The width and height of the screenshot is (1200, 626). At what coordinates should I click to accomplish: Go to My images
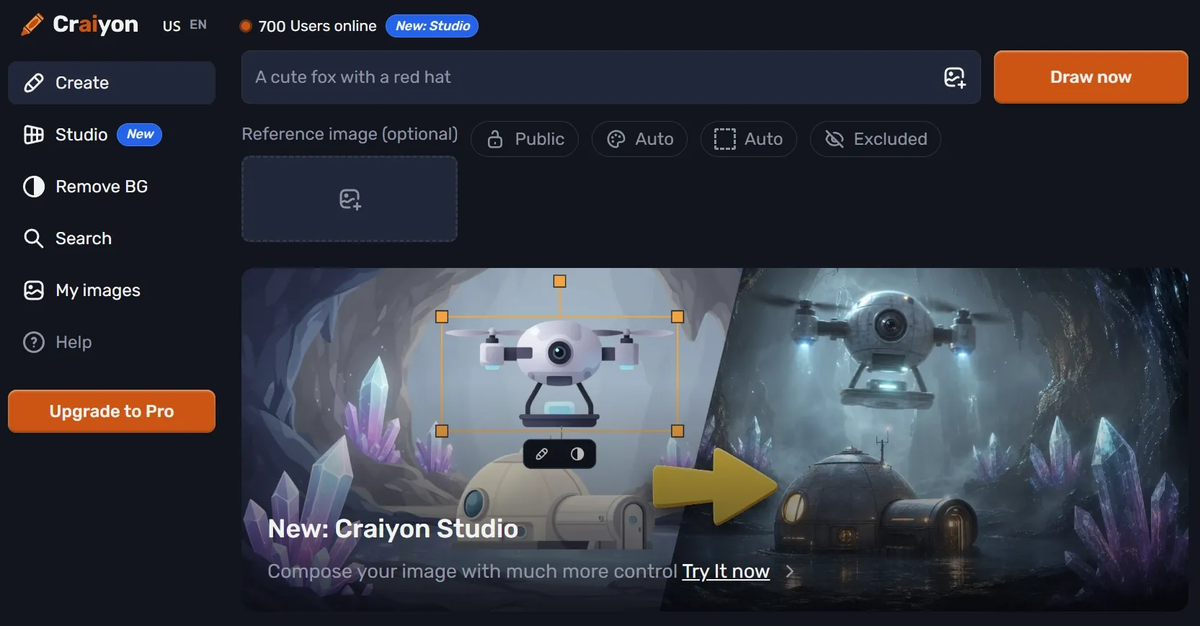(x=112, y=290)
